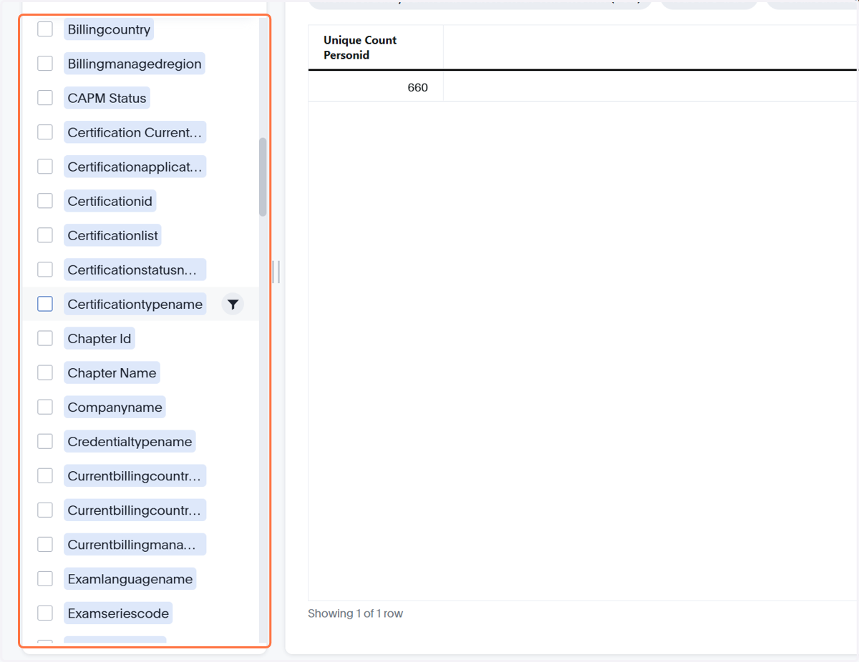Select the Chapter Id field label
859x662 pixels.
coord(100,338)
